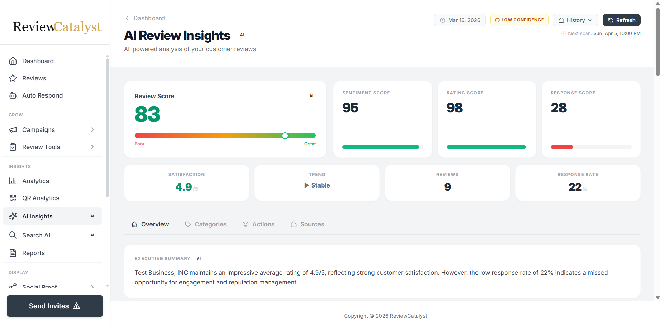Select the AI Insights sparkle icon

(x=13, y=216)
